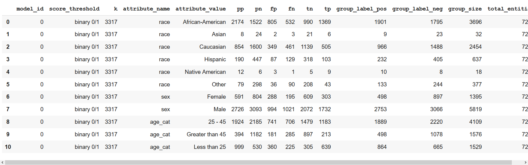The width and height of the screenshot is (528, 165).
Task: Click the Female attribute value cell
Action: click(x=216, y=97)
